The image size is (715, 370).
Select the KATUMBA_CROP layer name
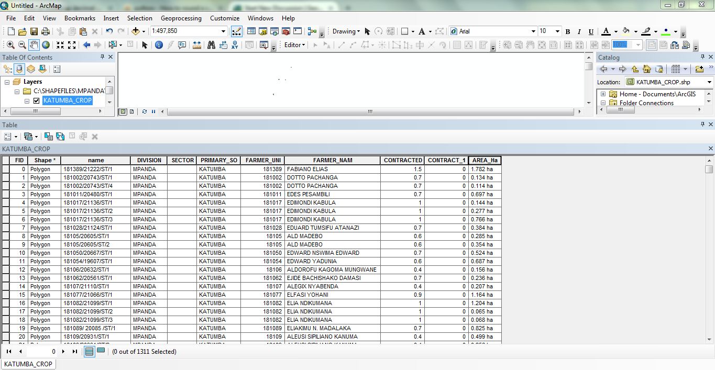click(x=68, y=100)
